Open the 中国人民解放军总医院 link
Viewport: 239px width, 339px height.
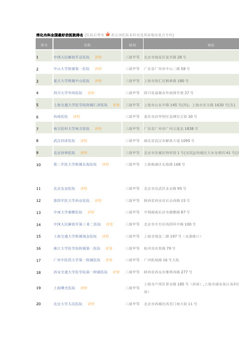72,57
